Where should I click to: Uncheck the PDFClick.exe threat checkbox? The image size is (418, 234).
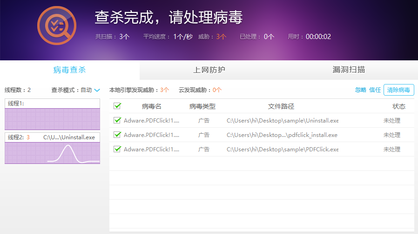pos(117,149)
